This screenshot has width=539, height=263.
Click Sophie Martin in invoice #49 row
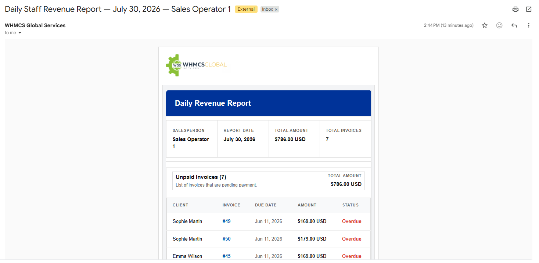[187, 221]
